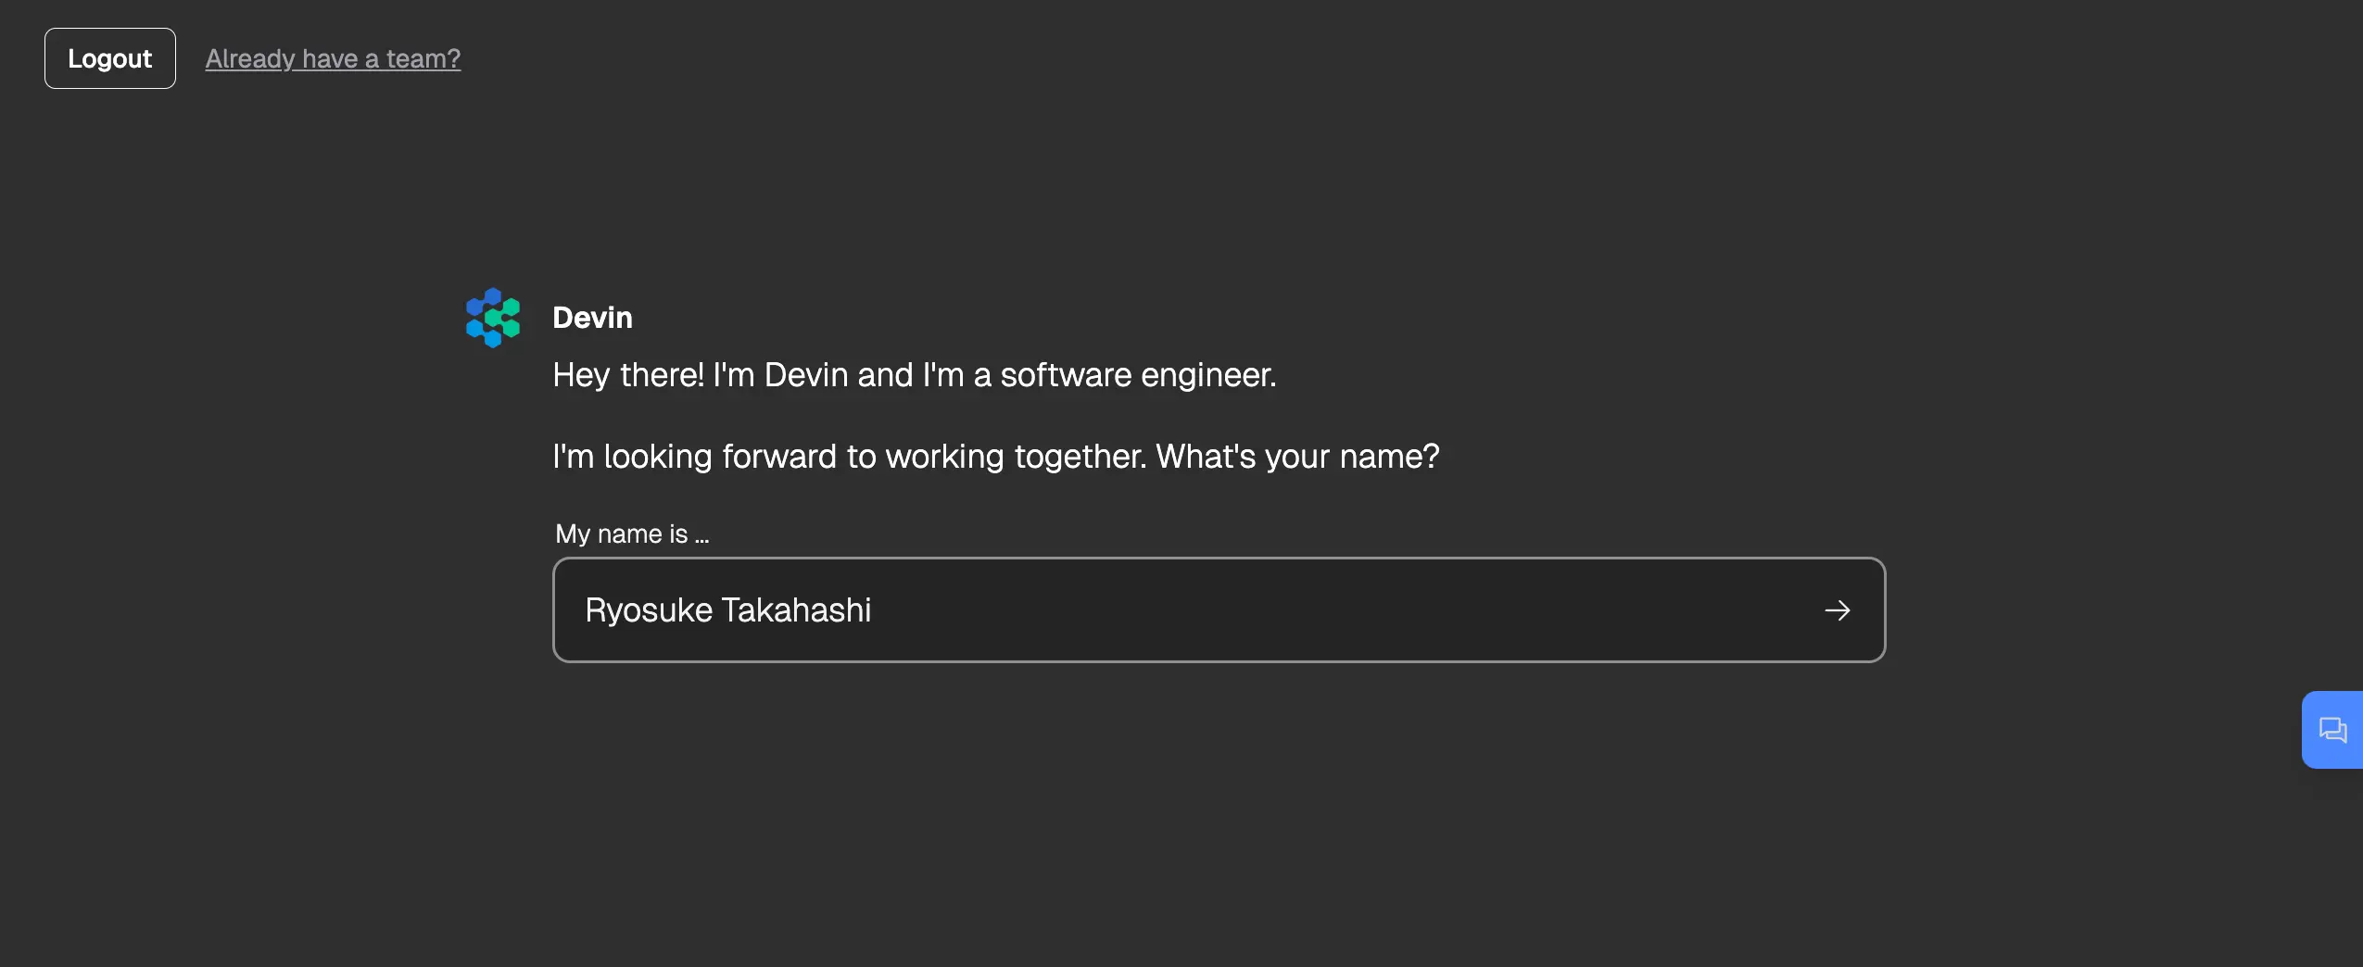Click the phrase "software engineer" in the greeting
This screenshot has height=967, width=2363.
pyautogui.click(x=1137, y=375)
